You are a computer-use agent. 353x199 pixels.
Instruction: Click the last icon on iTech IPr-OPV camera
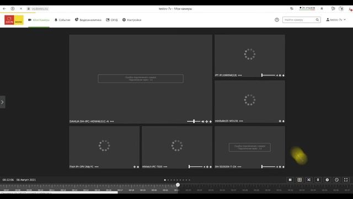138,167
